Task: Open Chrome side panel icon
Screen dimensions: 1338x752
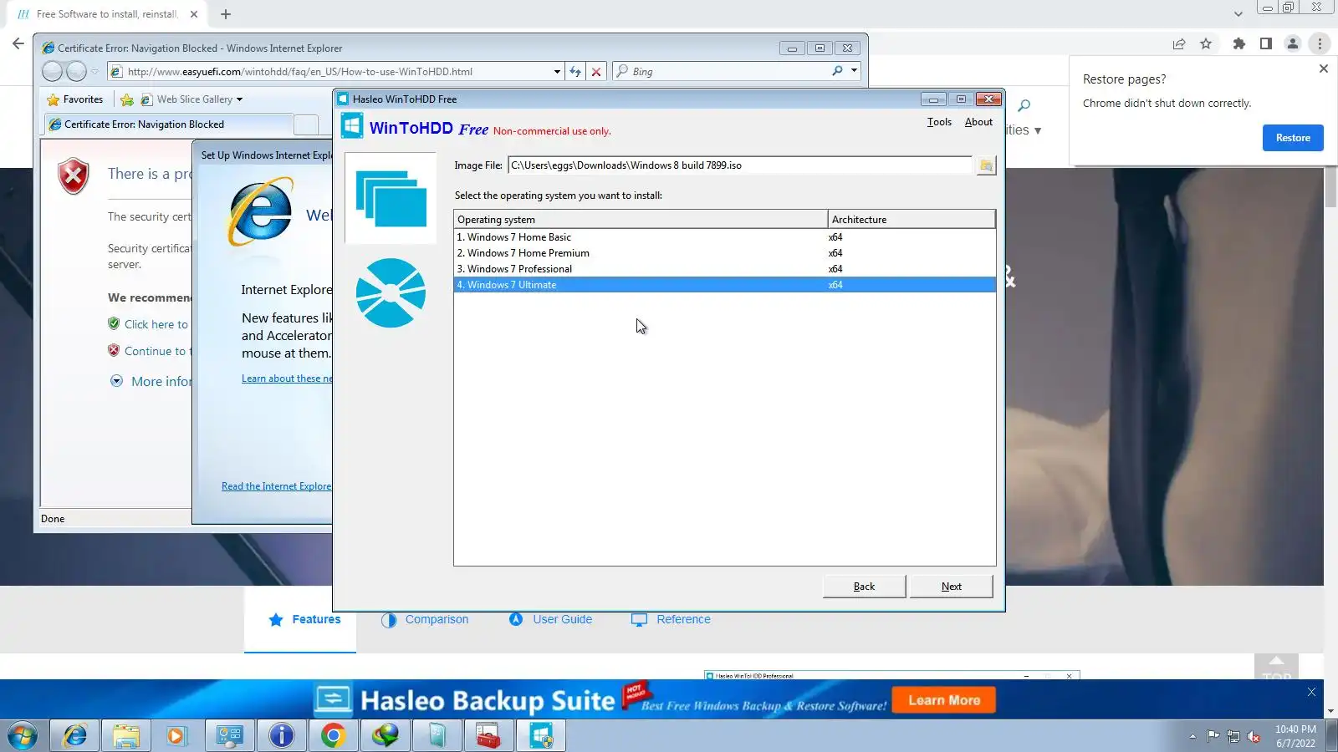Action: click(1266, 43)
